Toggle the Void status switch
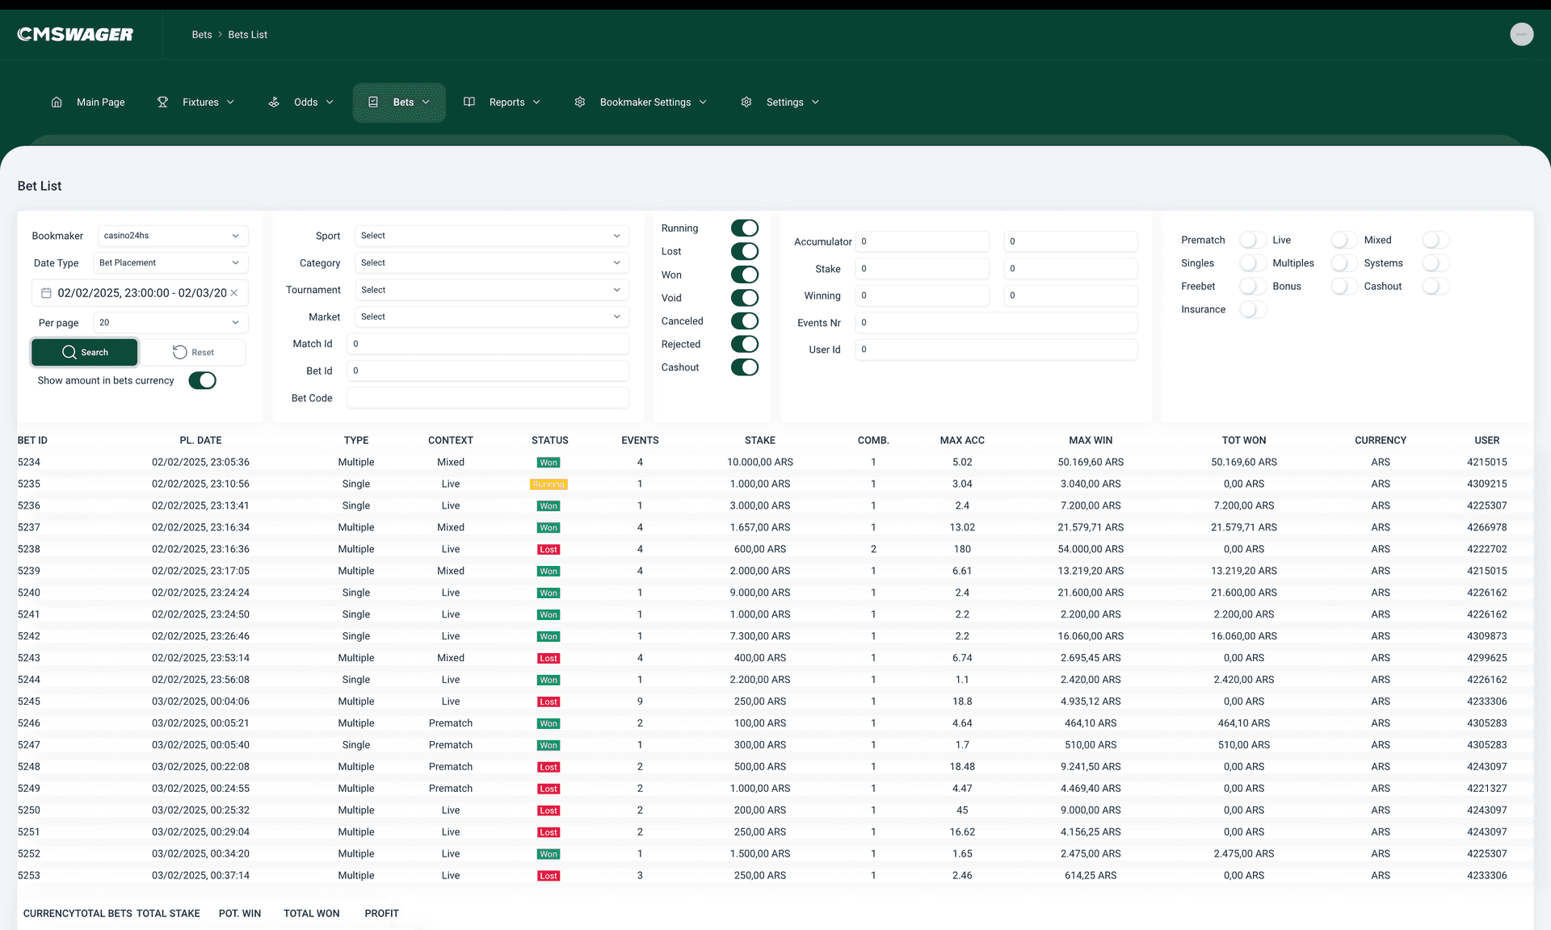The width and height of the screenshot is (1551, 930). coord(745,298)
